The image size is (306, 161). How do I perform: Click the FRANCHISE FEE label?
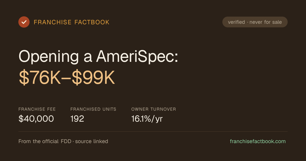click(37, 109)
